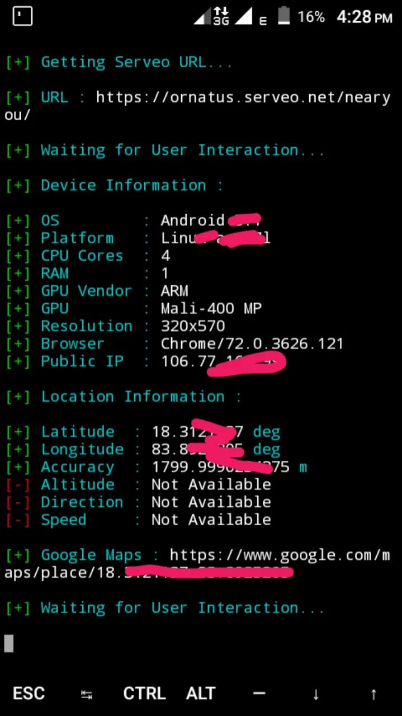402x716 pixels.
Task: Tap the Mali-400 MP GPU value
Action: pos(211,308)
